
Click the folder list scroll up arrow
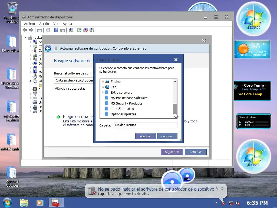click(175, 81)
